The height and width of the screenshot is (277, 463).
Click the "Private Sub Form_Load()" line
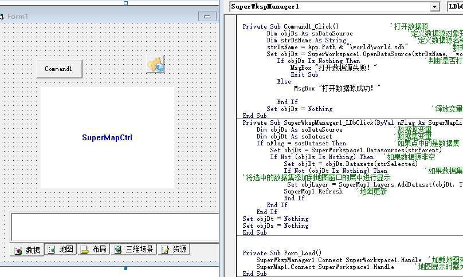pos(282,253)
